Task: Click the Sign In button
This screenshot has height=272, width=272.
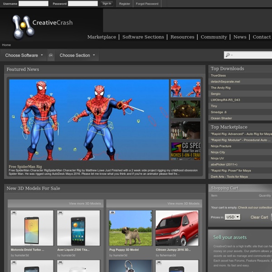Action: (x=107, y=4)
